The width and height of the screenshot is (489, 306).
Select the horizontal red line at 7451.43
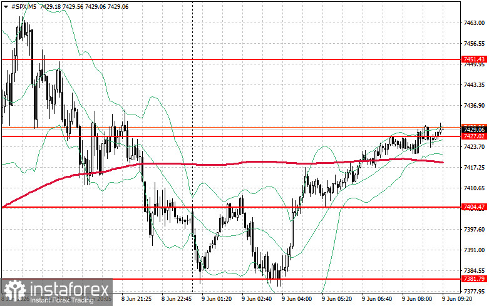coord(231,59)
